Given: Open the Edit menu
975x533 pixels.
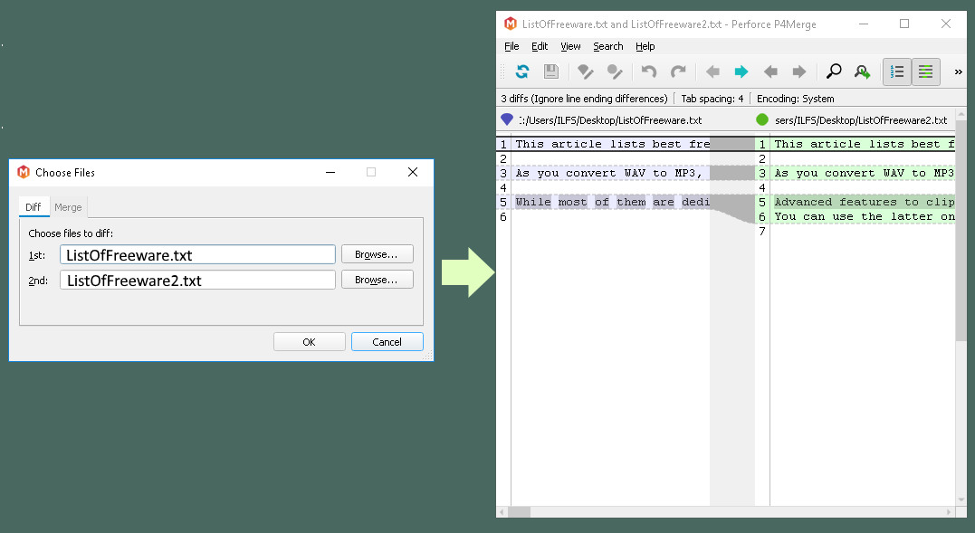Looking at the screenshot, I should click(540, 46).
